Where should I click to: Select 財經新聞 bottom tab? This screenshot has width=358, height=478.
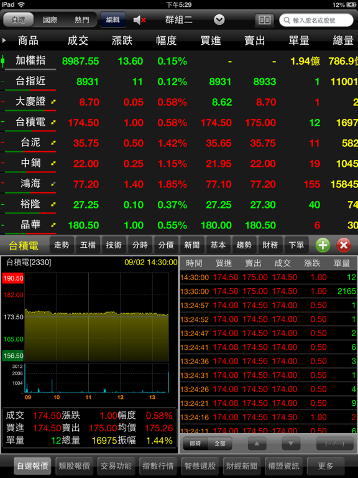click(x=242, y=466)
